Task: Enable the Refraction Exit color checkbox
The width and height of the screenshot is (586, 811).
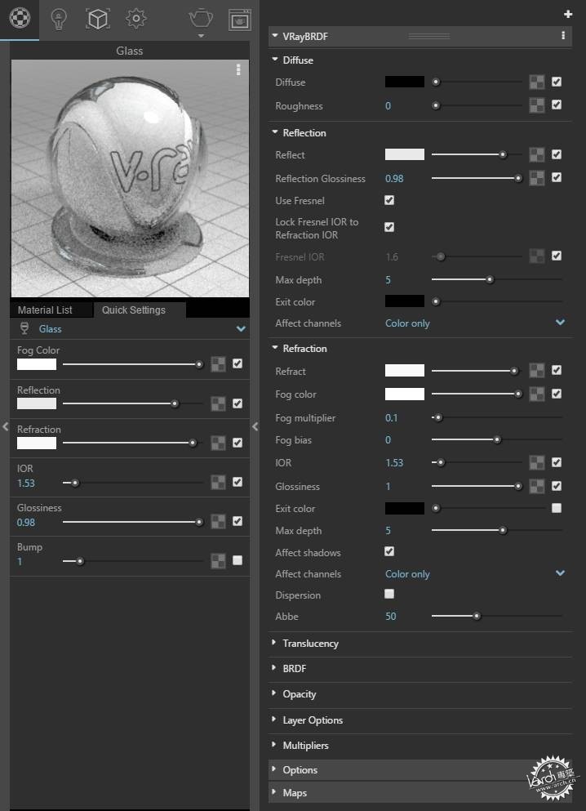Action: pos(557,508)
